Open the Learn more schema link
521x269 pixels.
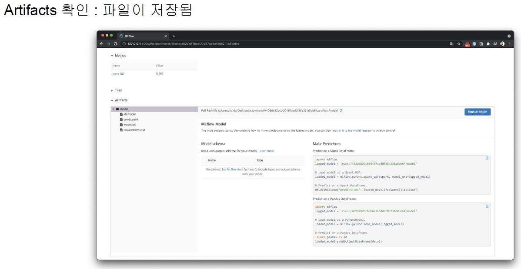267,151
